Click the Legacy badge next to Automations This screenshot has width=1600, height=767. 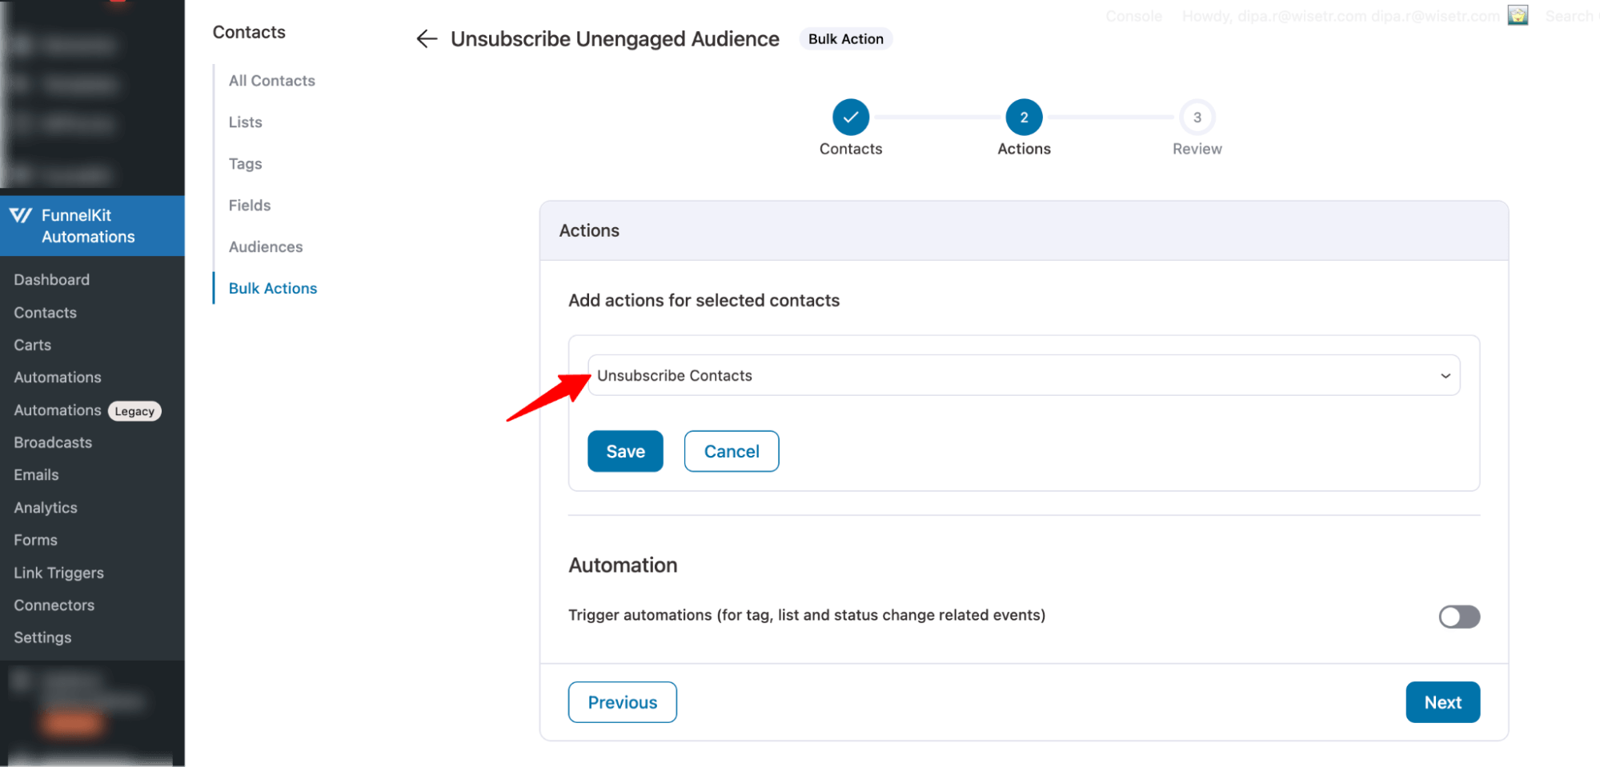click(x=134, y=410)
